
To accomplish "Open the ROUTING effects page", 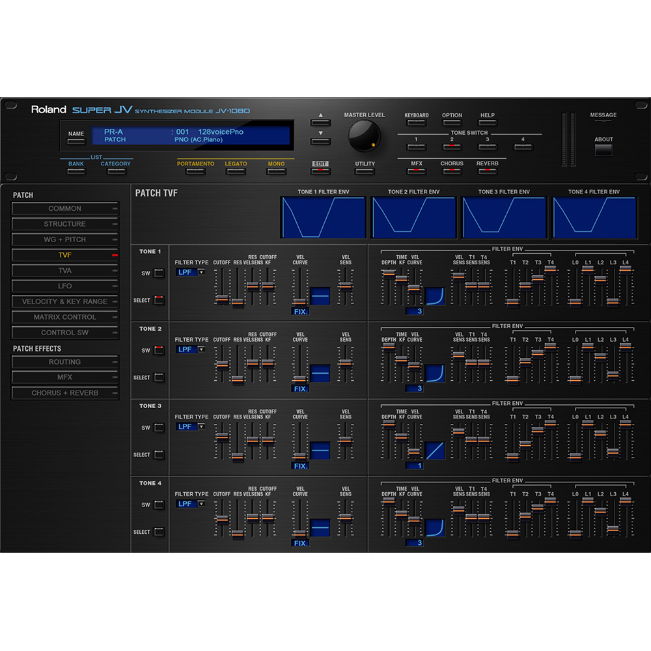I will pos(65,362).
